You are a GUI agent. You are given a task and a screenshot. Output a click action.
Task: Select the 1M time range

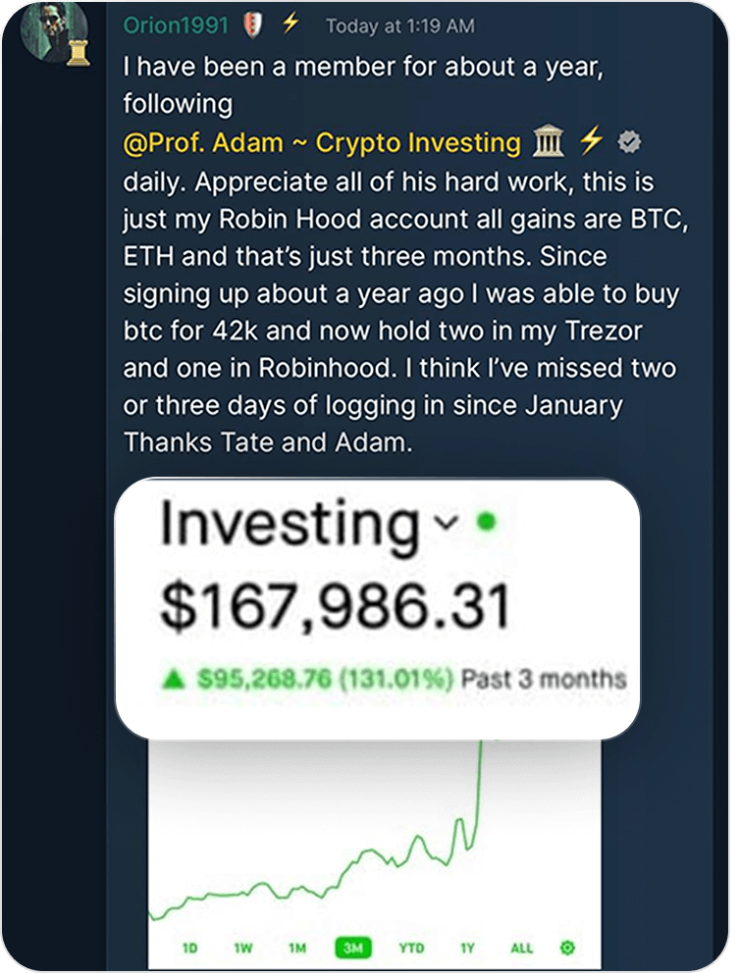click(x=297, y=948)
